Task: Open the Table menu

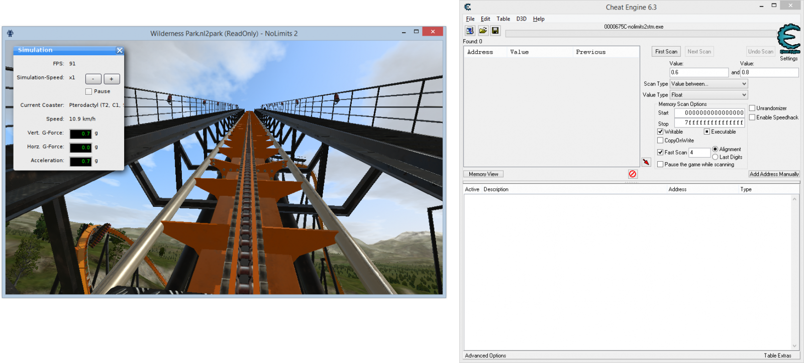Action: (503, 19)
